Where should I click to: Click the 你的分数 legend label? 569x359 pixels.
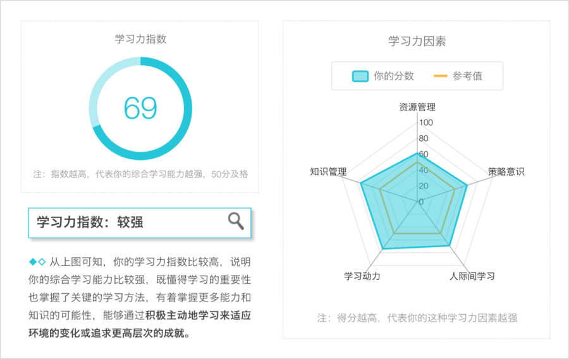[x=394, y=76]
